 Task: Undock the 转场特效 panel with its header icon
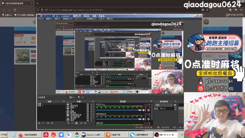[175, 102]
